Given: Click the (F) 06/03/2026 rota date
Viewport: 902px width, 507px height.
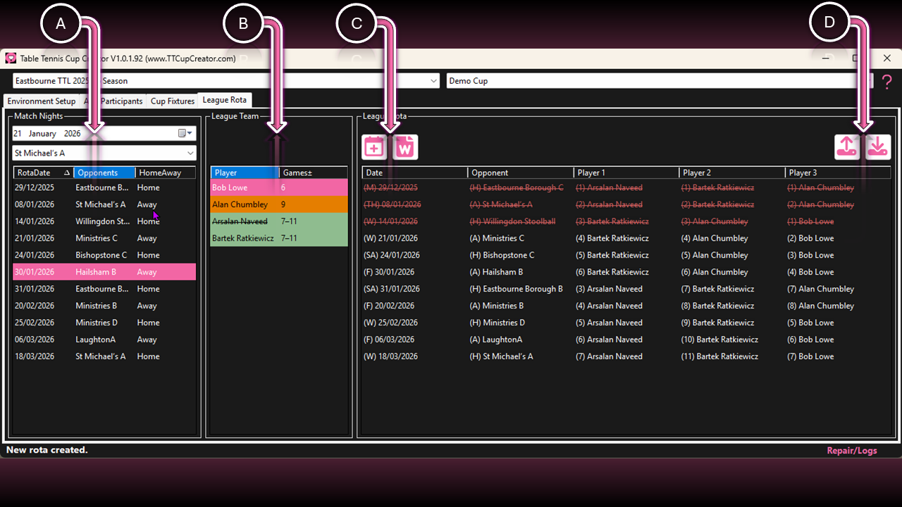Looking at the screenshot, I should (389, 339).
